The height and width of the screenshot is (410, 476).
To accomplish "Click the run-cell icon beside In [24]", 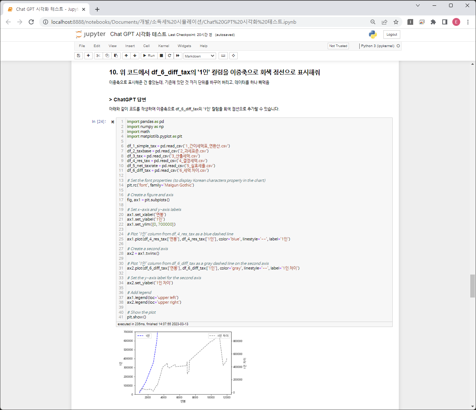I will coord(113,122).
